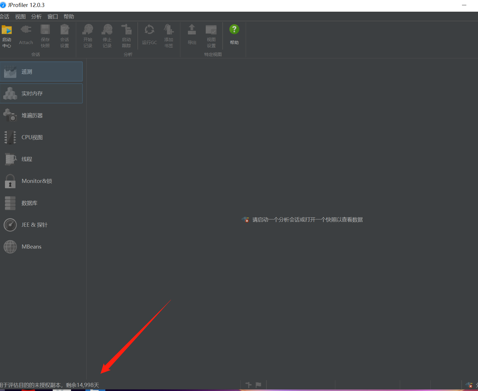This screenshot has width=478, height=391.
Task: Open the Monitor&锁 section
Action: (x=41, y=181)
